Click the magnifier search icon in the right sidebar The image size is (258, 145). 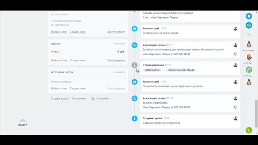(x=249, y=34)
